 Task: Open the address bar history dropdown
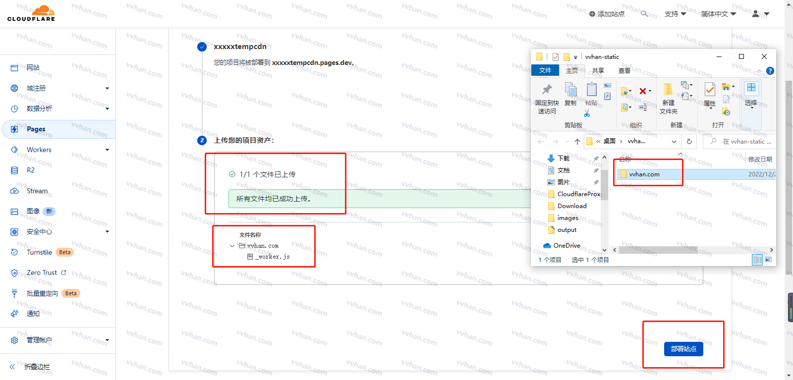(x=674, y=142)
